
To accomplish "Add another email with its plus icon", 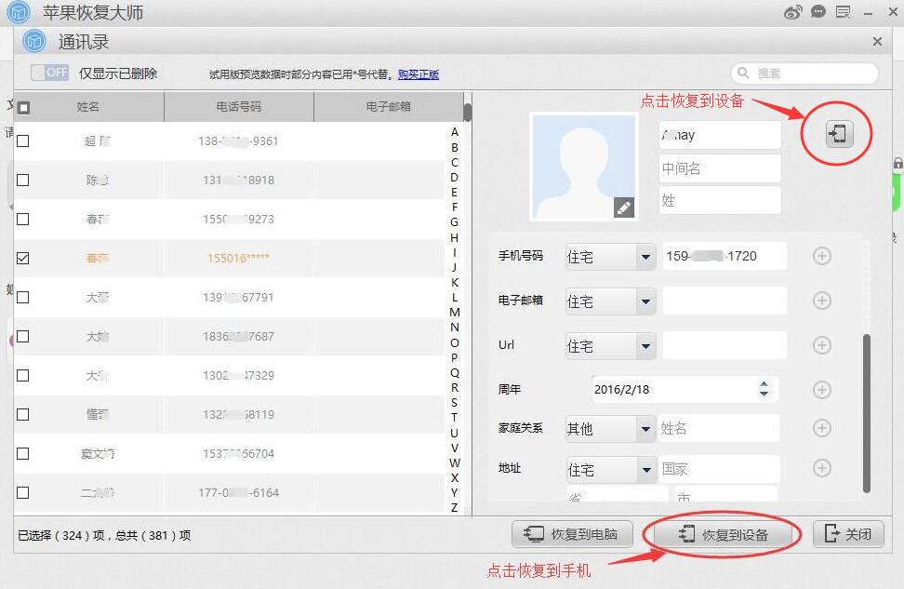I will 821,300.
